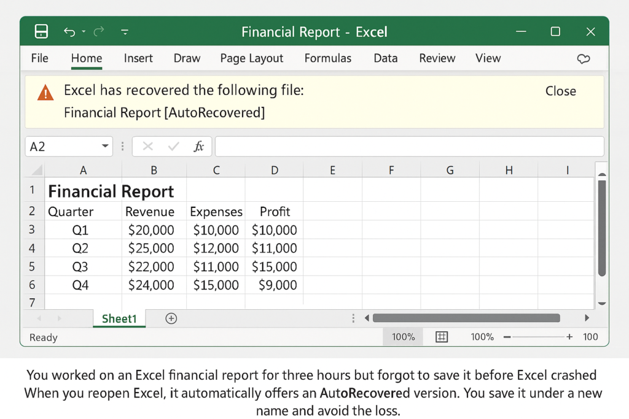Go to the Page Layout tab
Viewport: 629px width, 419px height.
point(251,58)
